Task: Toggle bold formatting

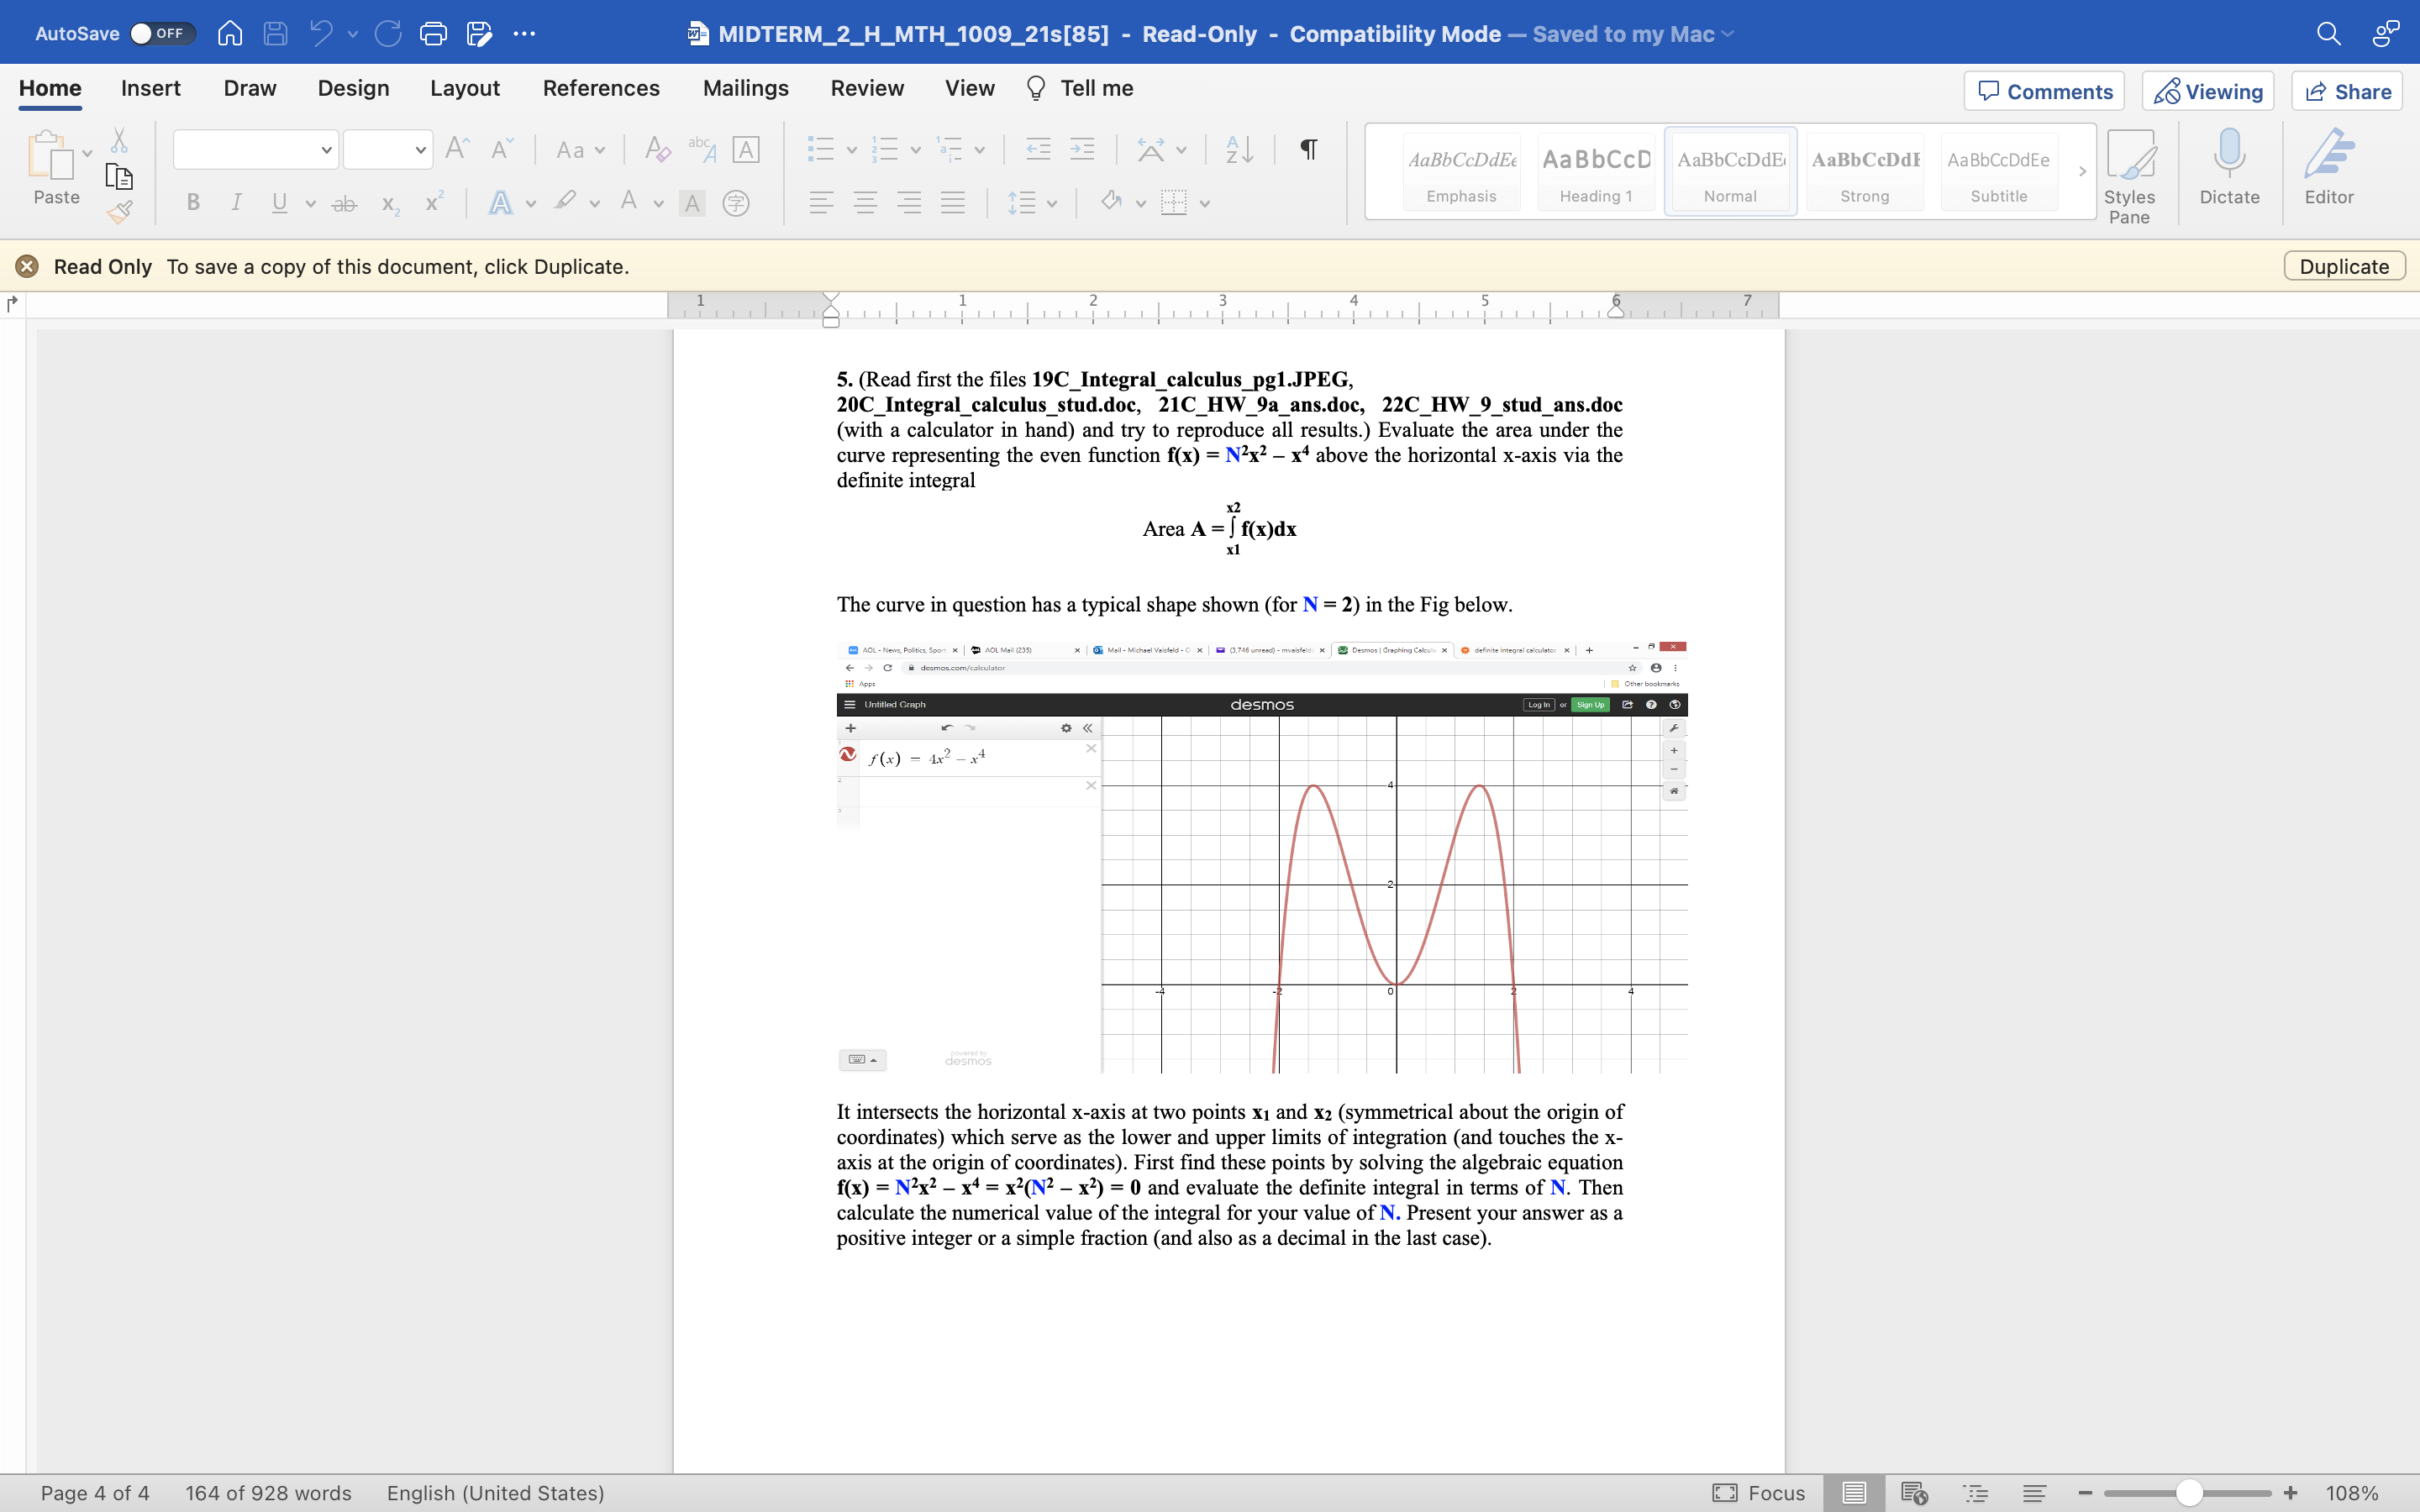Action: click(193, 203)
